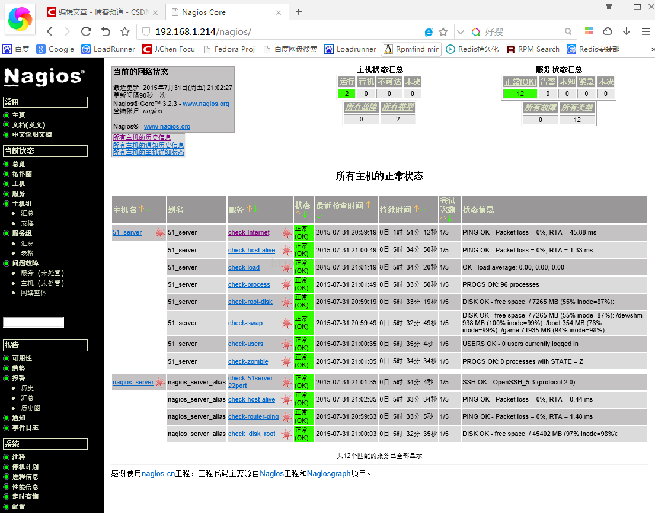Sort ascending by 最近检查时间 up arrow
This screenshot has width=655, height=513.
(x=368, y=204)
